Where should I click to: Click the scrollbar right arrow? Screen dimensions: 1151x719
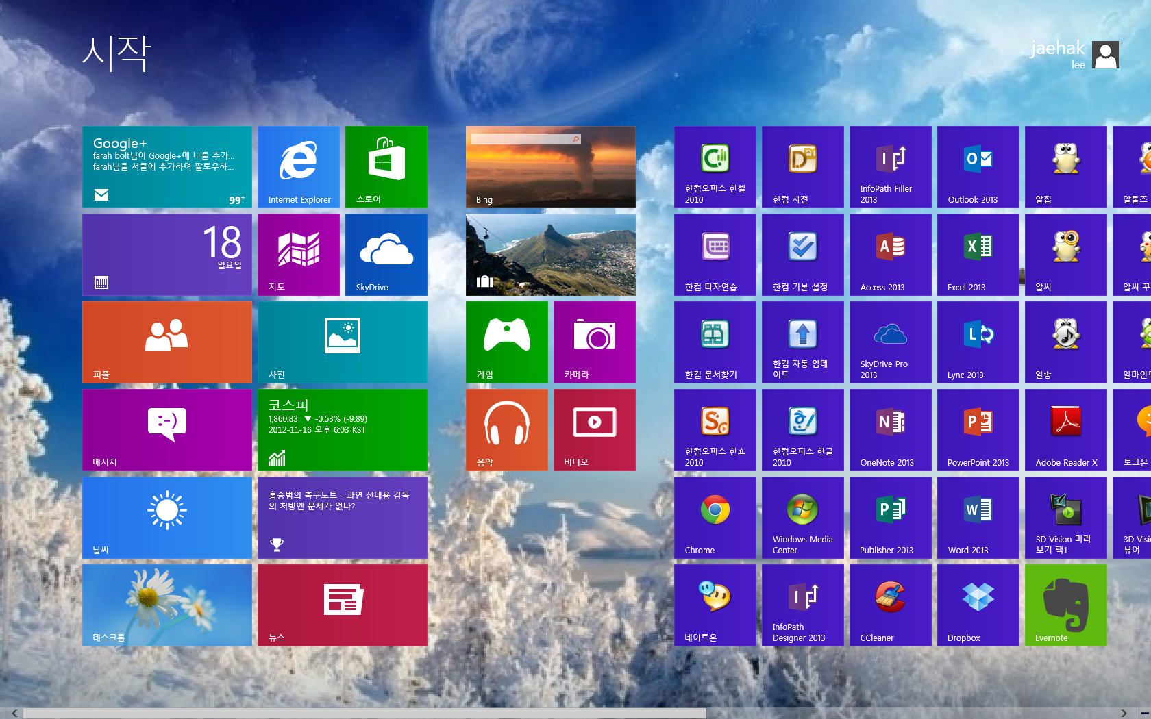click(x=1124, y=713)
